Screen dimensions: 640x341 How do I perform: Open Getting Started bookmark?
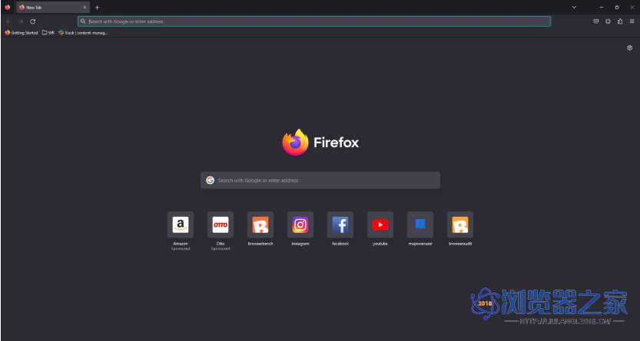tap(22, 33)
